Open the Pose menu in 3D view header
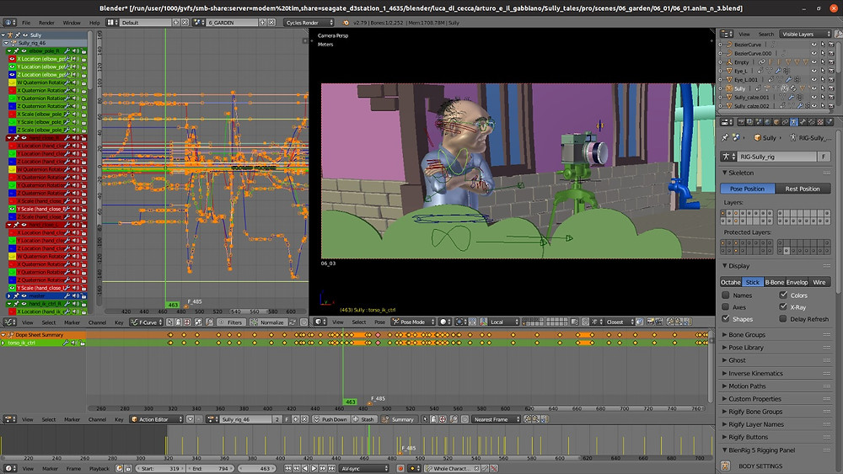This screenshot has width=843, height=474. (x=379, y=322)
